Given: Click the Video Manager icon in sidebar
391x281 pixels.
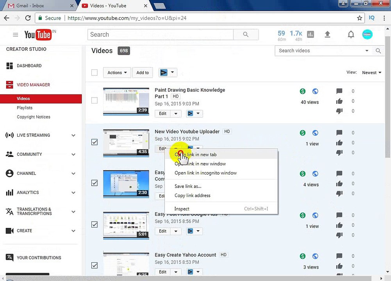Looking at the screenshot, I should pyautogui.click(x=9, y=85).
